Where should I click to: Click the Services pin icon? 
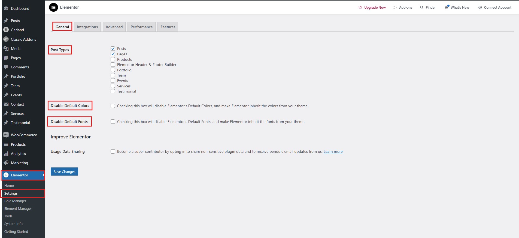click(6, 113)
